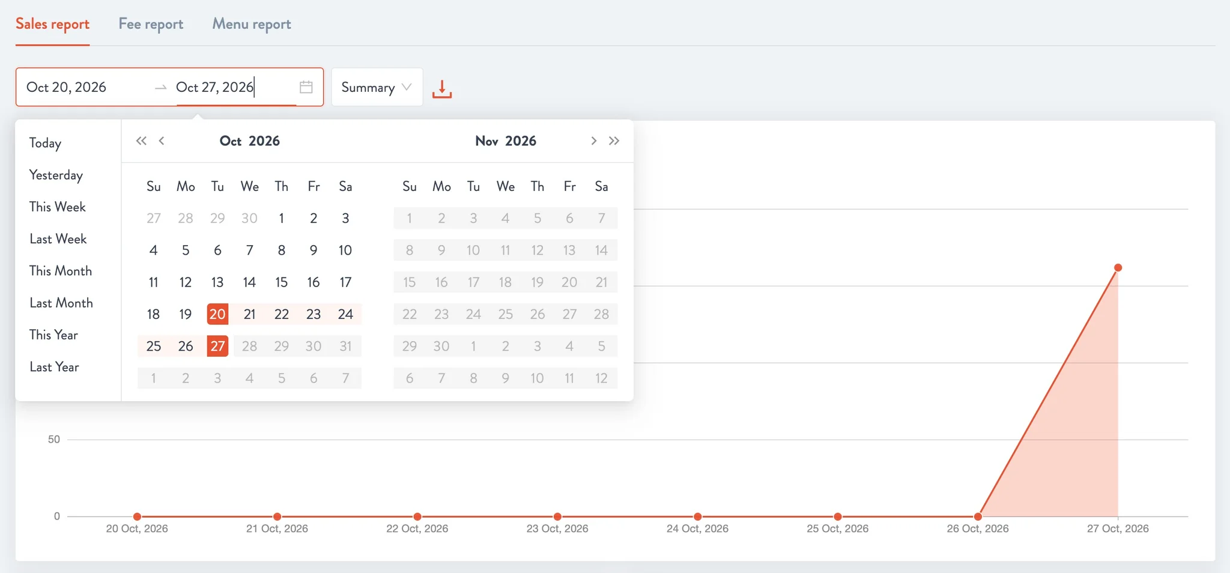Image resolution: width=1230 pixels, height=573 pixels.
Task: Switch to the Menu report tab
Action: [252, 24]
